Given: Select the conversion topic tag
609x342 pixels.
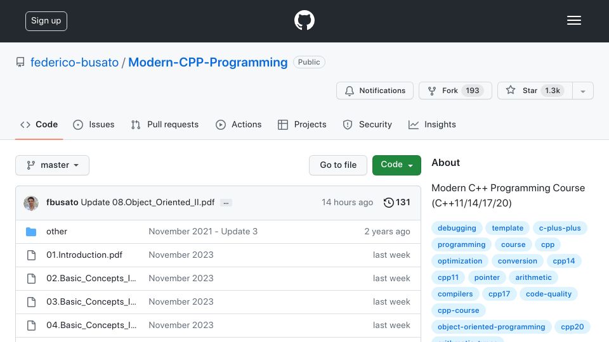Looking at the screenshot, I should [518, 261].
